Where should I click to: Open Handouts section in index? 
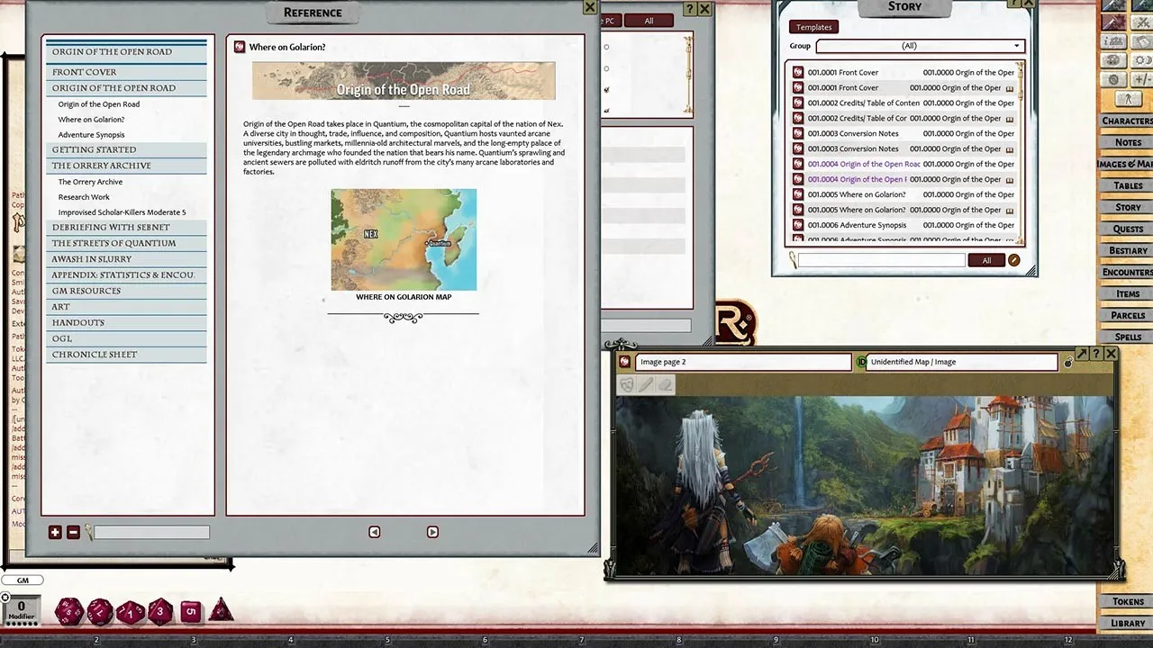pos(127,322)
